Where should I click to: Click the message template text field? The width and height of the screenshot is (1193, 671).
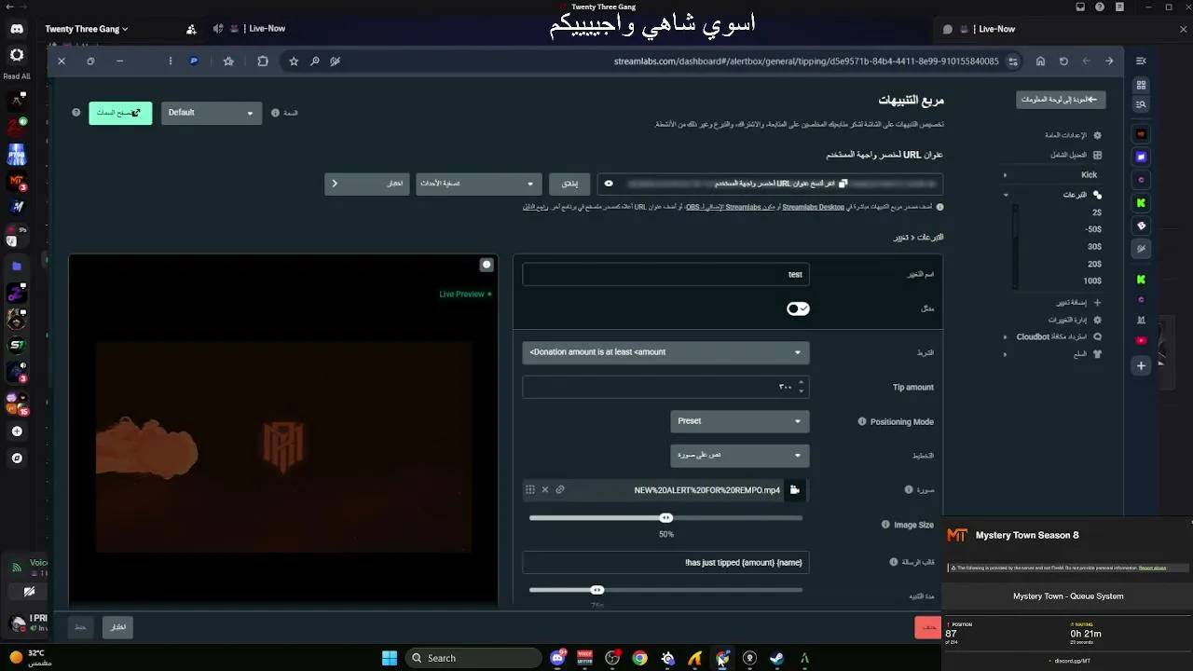(x=665, y=563)
